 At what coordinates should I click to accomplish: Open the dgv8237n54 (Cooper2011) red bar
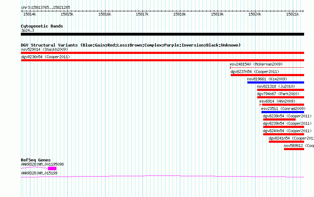tap(267, 75)
